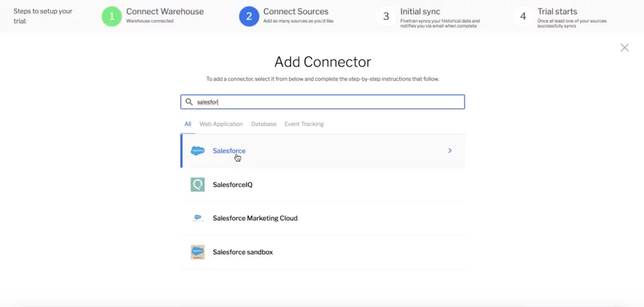Click the Salesforce sandbox logo icon
This screenshot has width=644, height=307.
(197, 252)
